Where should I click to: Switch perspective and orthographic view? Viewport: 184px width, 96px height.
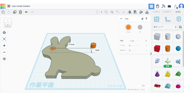(x=4, y=59)
